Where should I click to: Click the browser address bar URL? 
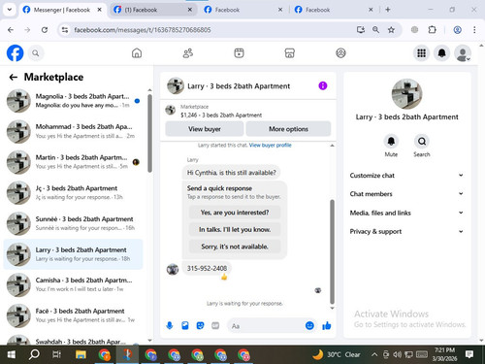143,30
